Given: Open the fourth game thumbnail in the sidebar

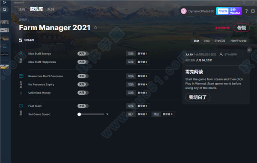Looking at the screenshot, I should point(5,47).
